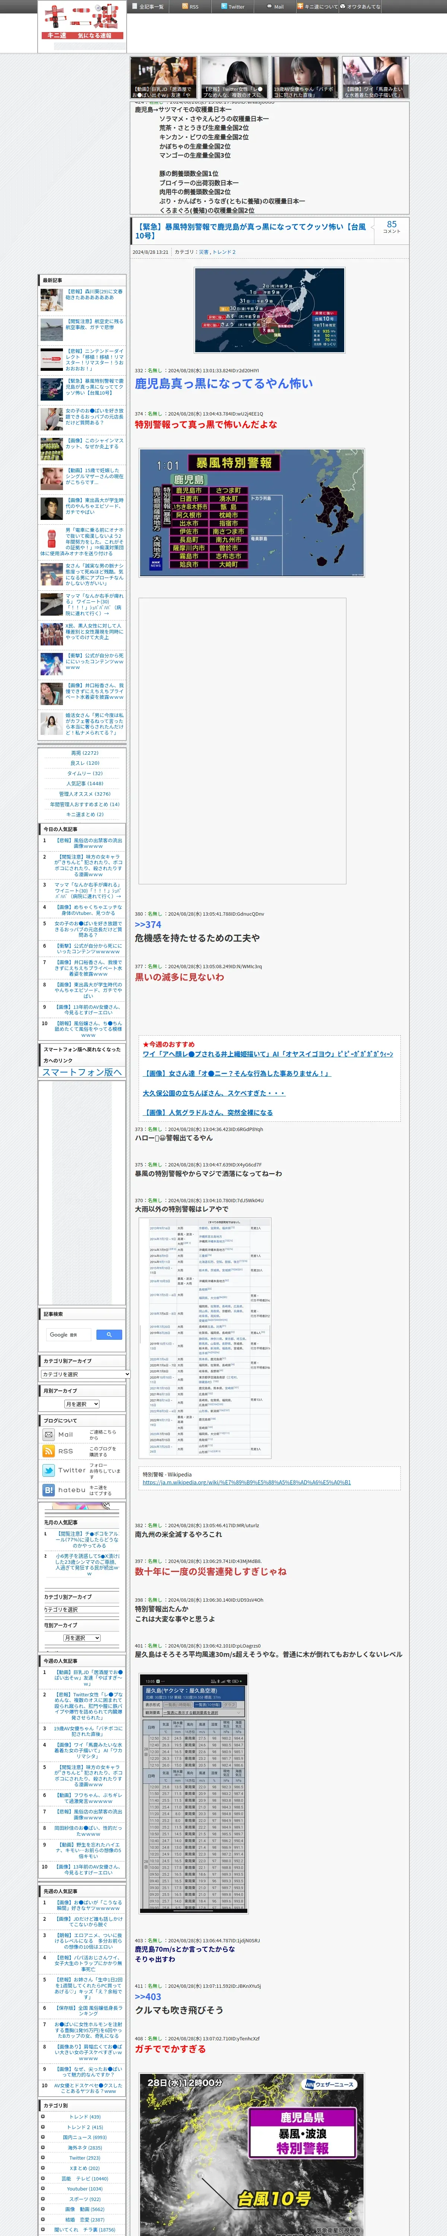The height and width of the screenshot is (2236, 447).
Task: Click the キニ速について icon in top bar
Action: coord(300,6)
